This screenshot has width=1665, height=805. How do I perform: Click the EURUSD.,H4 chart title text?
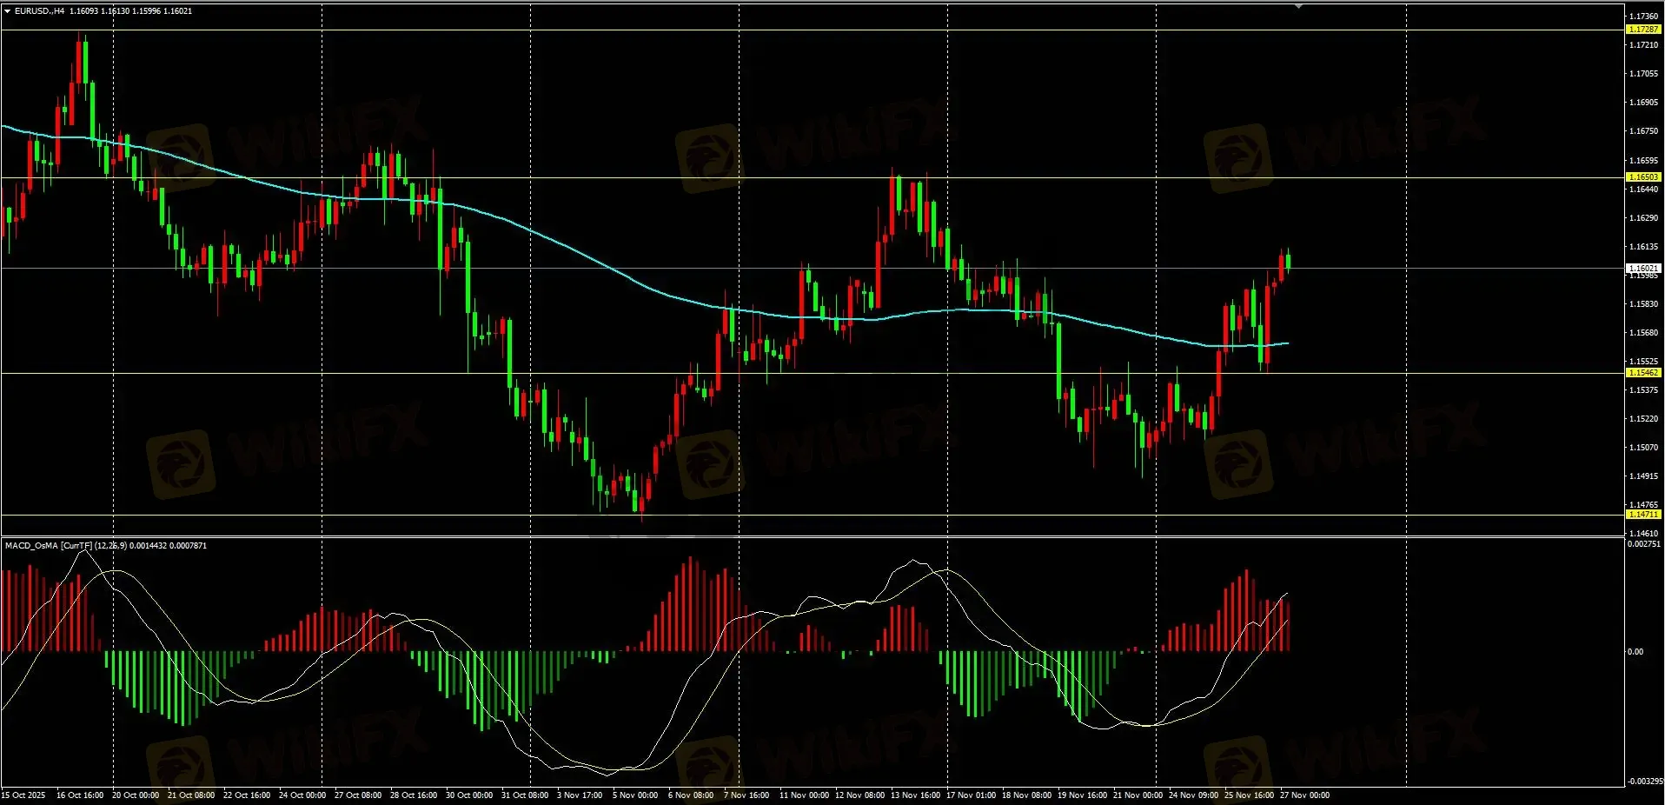coord(39,11)
